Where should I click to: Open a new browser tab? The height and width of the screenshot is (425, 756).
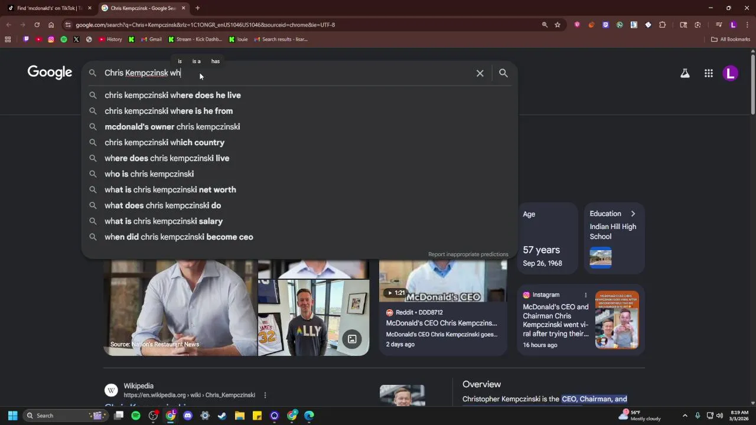pos(197,8)
